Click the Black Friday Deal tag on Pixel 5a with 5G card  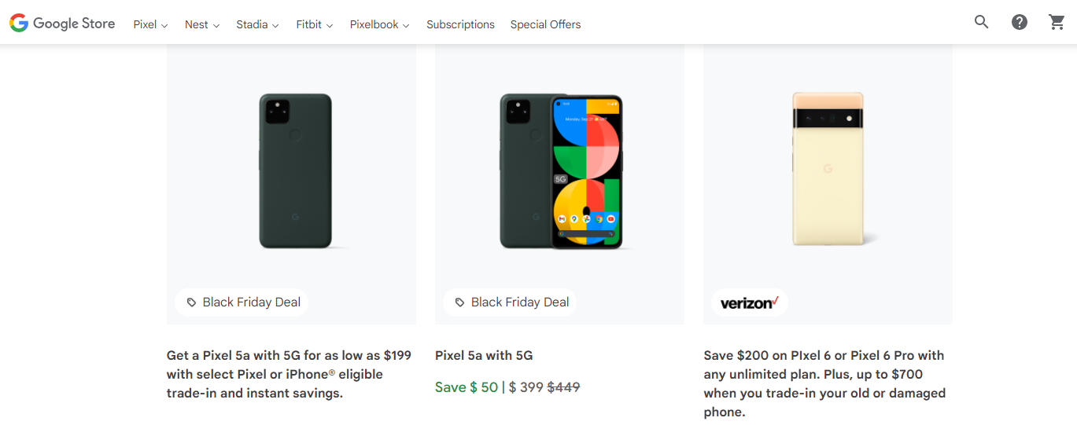click(x=511, y=302)
